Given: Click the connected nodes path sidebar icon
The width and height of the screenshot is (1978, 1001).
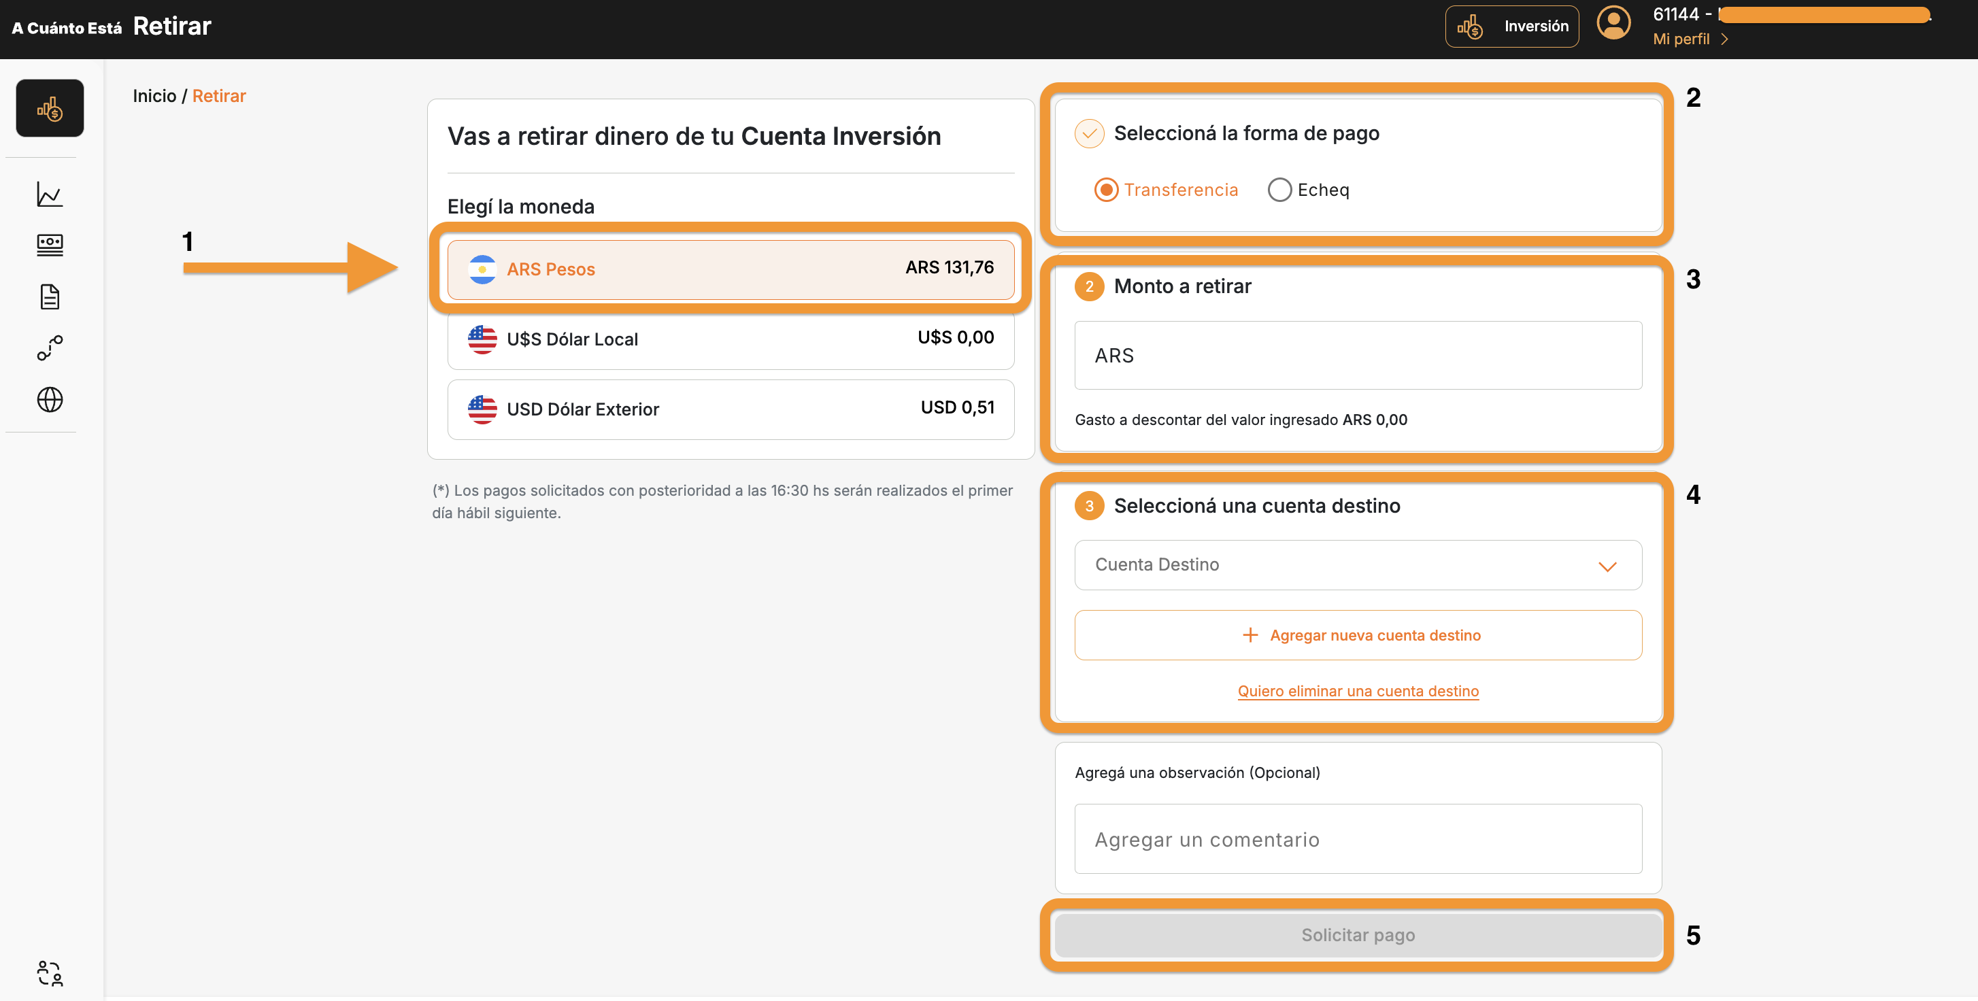Looking at the screenshot, I should (x=50, y=347).
